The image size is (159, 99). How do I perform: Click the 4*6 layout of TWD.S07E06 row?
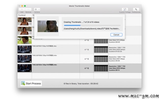87,59
